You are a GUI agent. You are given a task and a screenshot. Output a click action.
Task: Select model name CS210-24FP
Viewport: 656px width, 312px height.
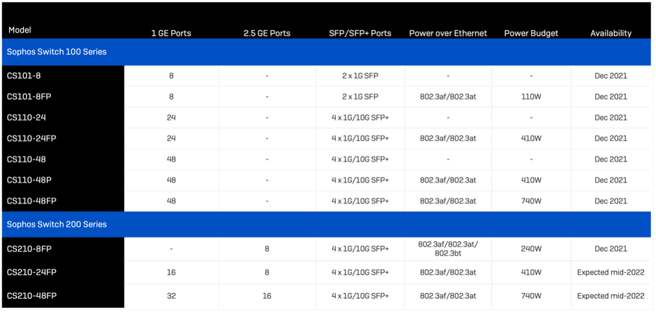31,273
